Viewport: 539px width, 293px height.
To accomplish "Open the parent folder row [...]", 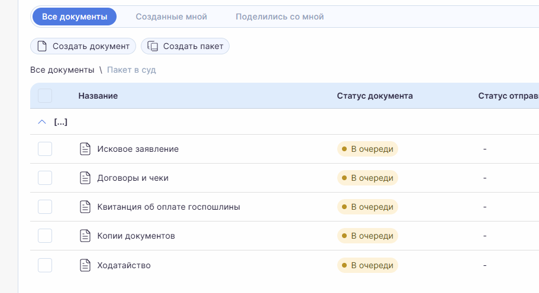I will pyautogui.click(x=61, y=122).
